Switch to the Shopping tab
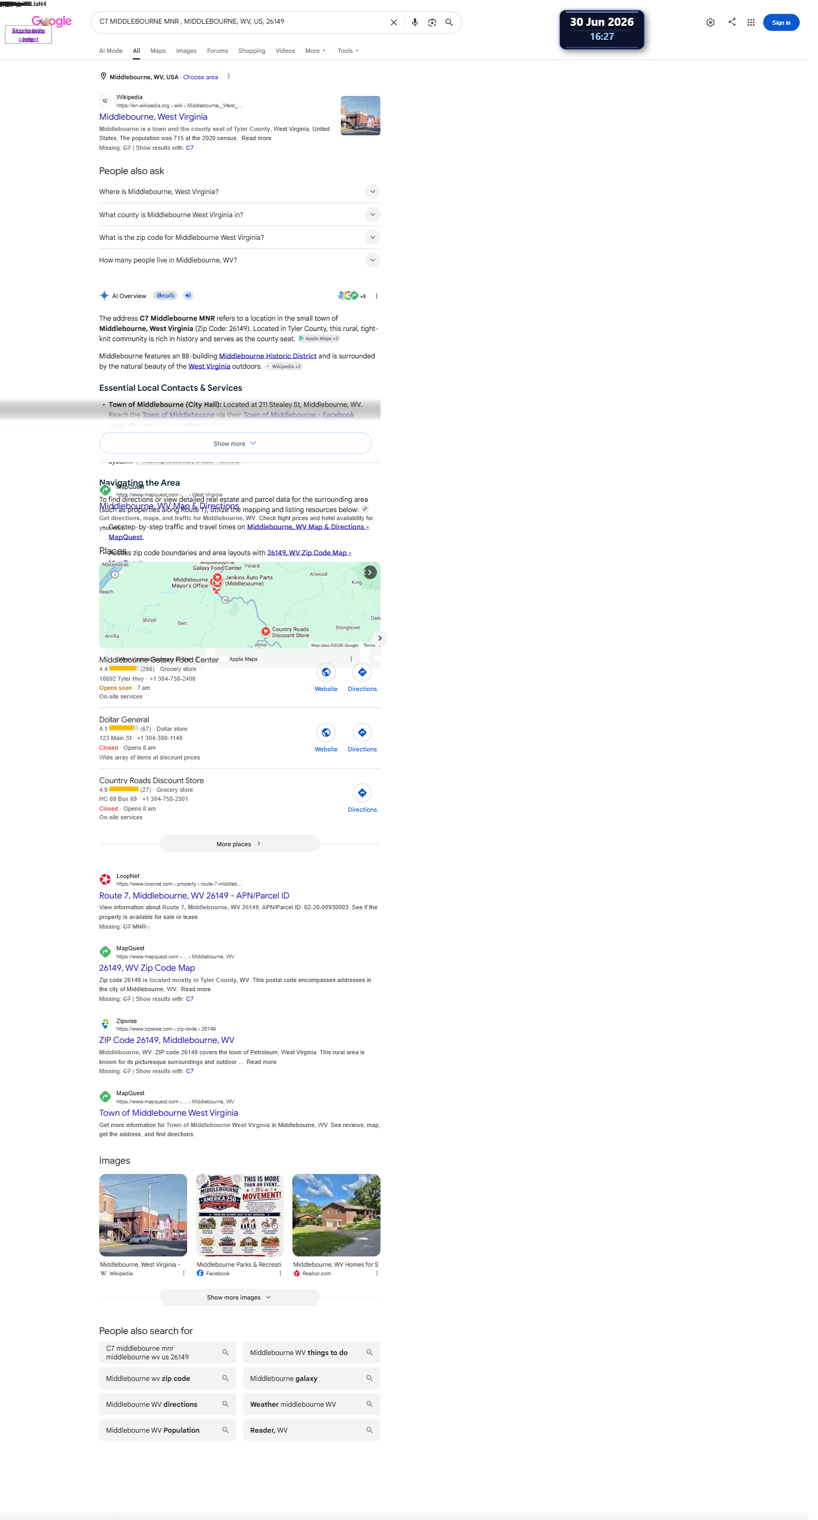 pos(251,51)
